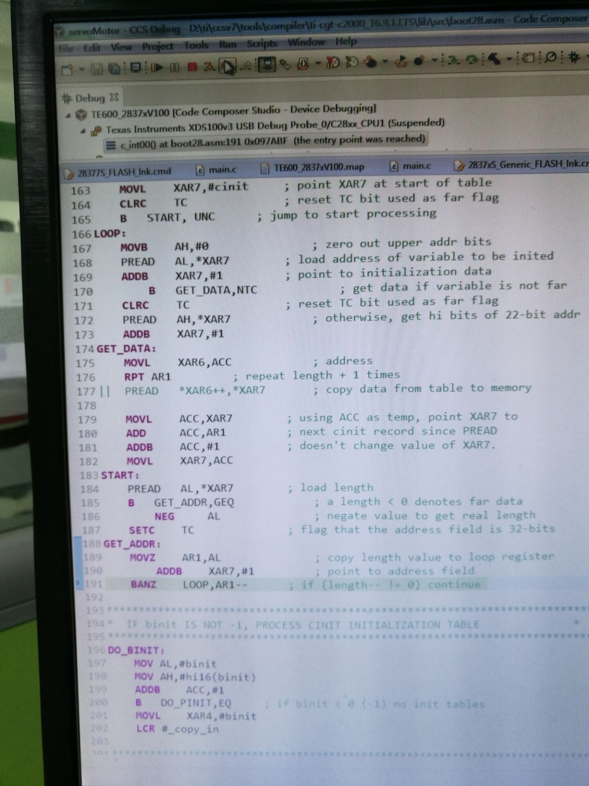Click the magnifier search icon in the toolbar

[x=551, y=57]
